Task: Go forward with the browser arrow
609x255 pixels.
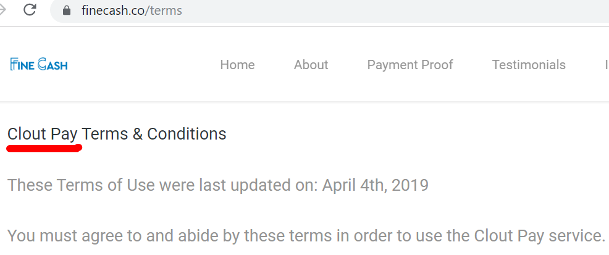Action: pyautogui.click(x=2, y=10)
